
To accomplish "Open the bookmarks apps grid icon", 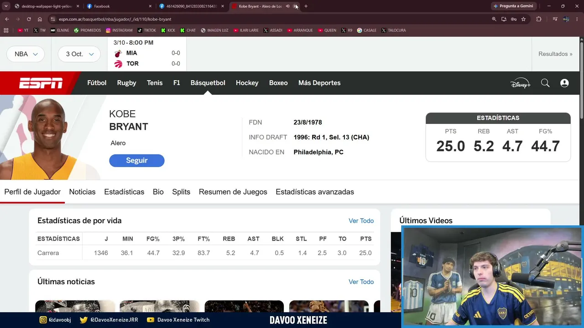I will tap(6, 31).
